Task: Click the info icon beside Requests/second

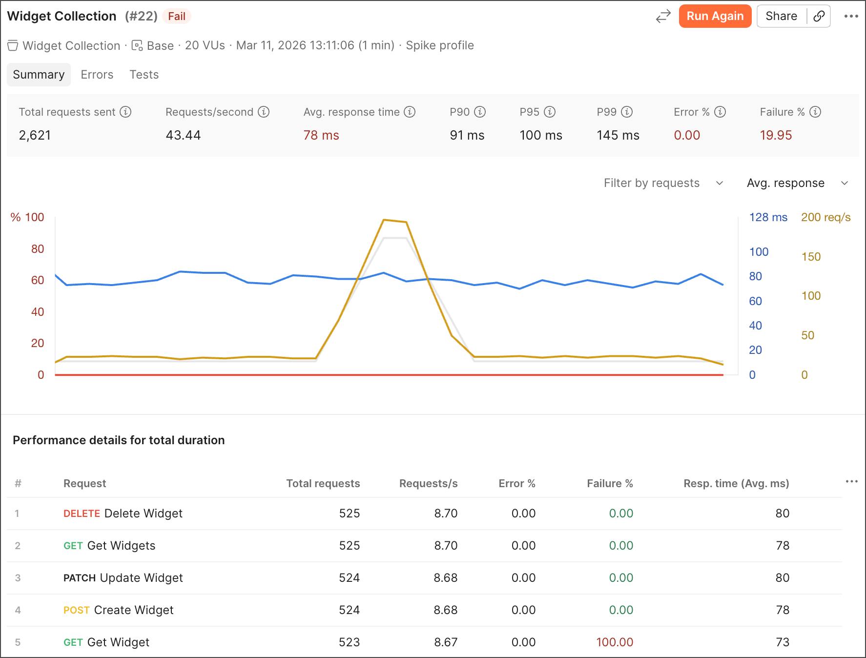Action: pyautogui.click(x=264, y=112)
